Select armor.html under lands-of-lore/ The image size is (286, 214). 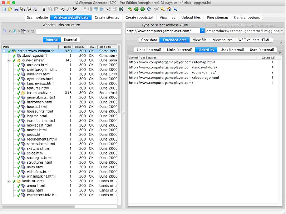[36, 186]
